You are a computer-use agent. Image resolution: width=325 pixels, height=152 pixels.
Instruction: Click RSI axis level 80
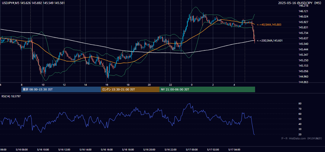300,104
